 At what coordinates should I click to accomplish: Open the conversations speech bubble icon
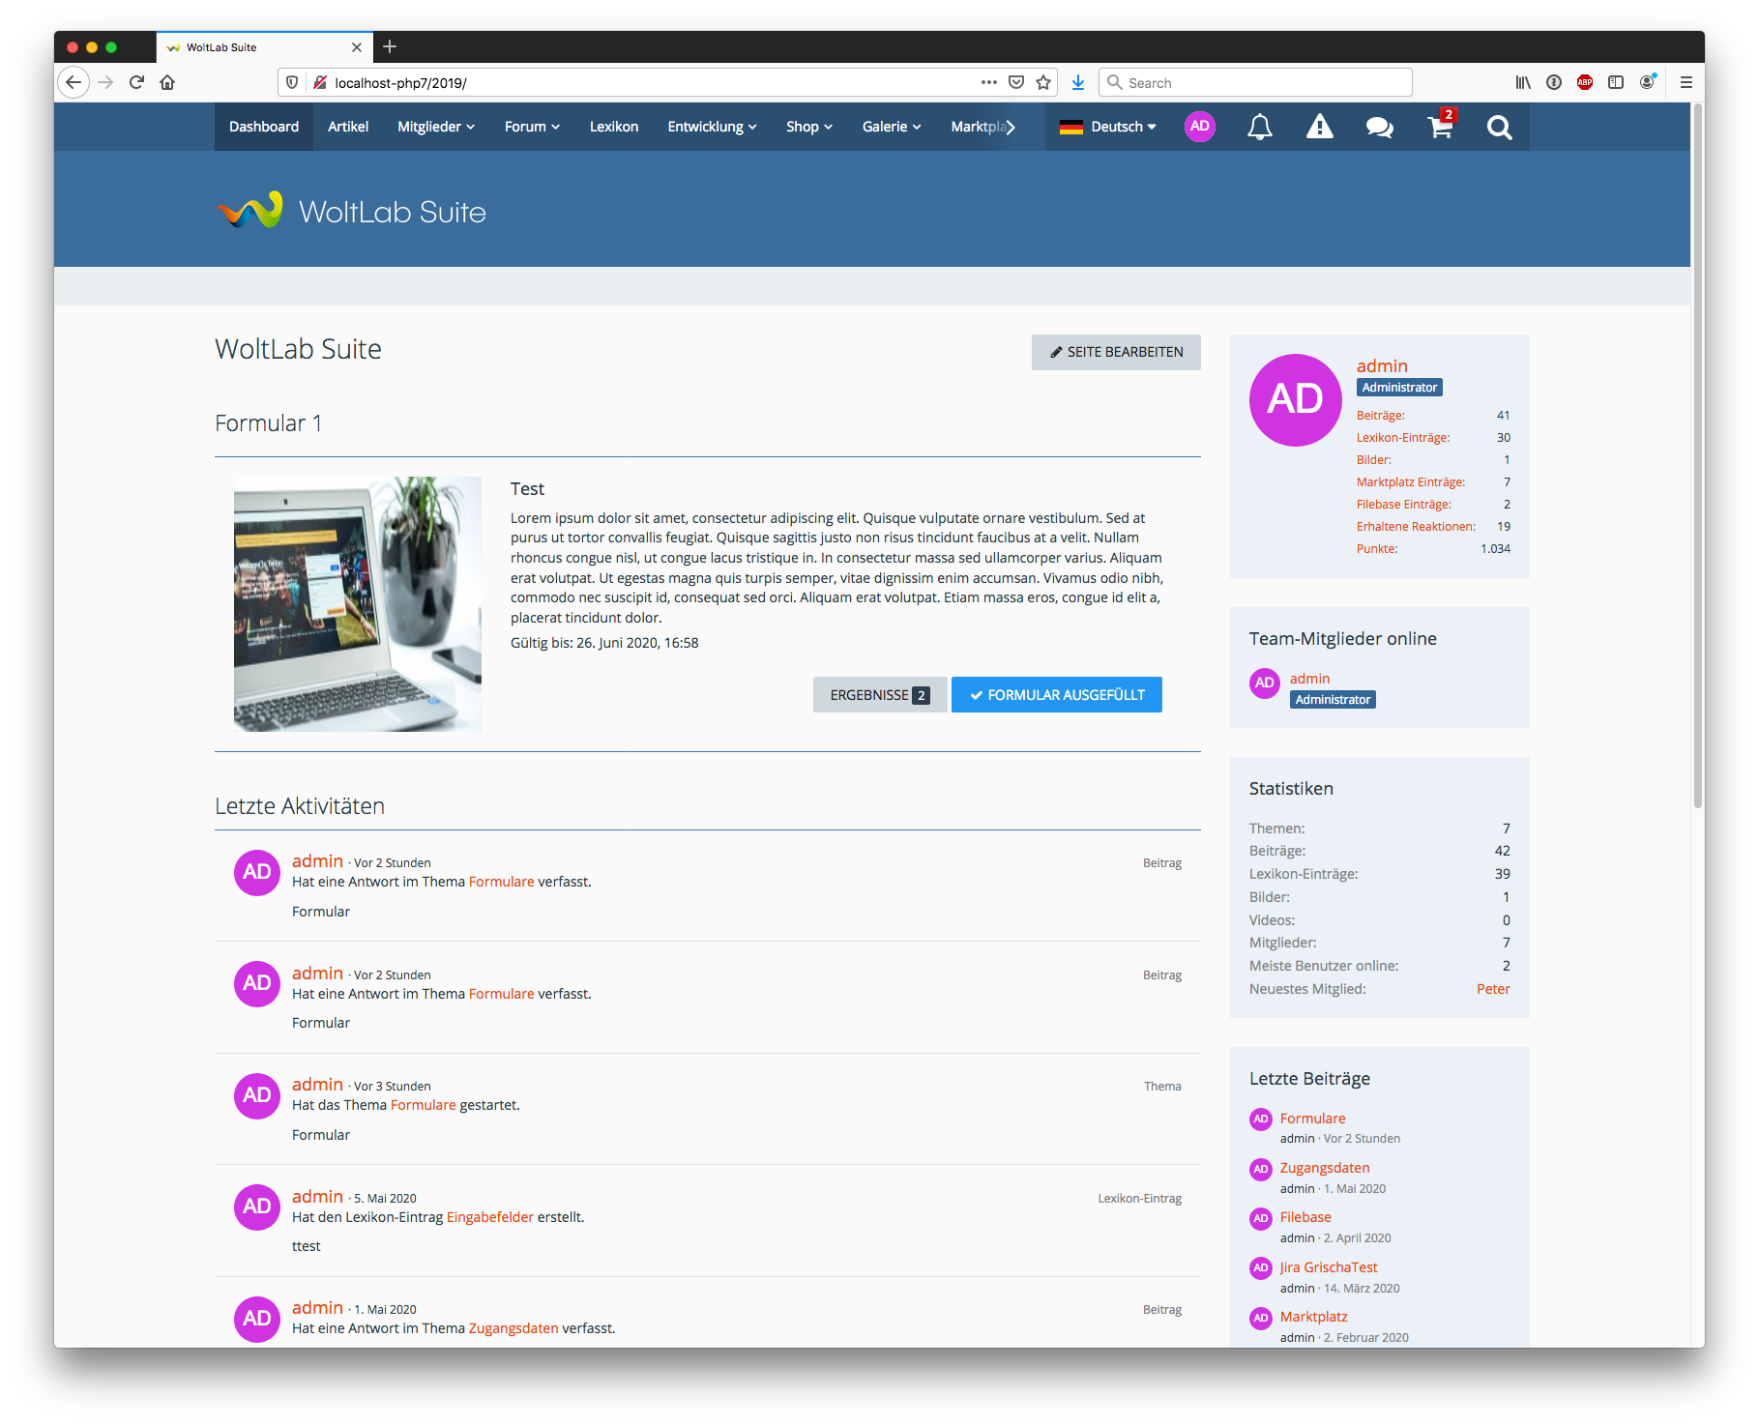[1379, 127]
